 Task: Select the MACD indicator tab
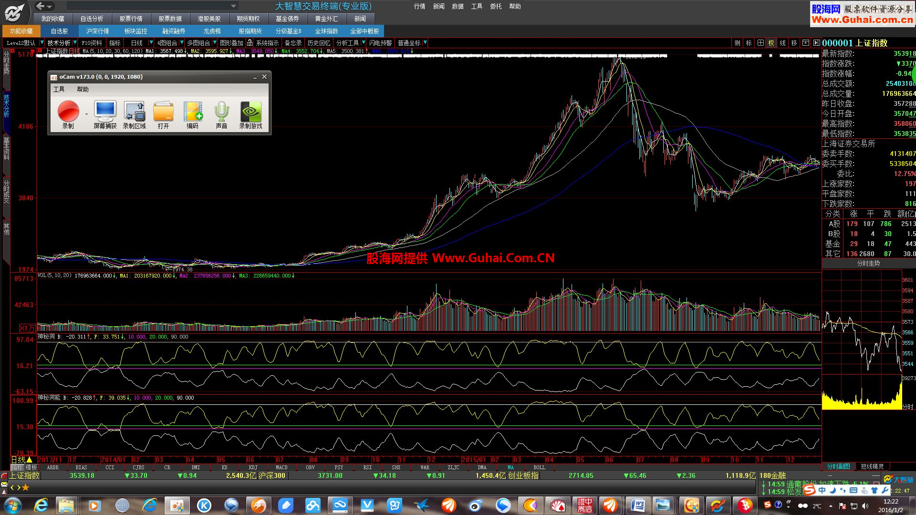(x=281, y=467)
